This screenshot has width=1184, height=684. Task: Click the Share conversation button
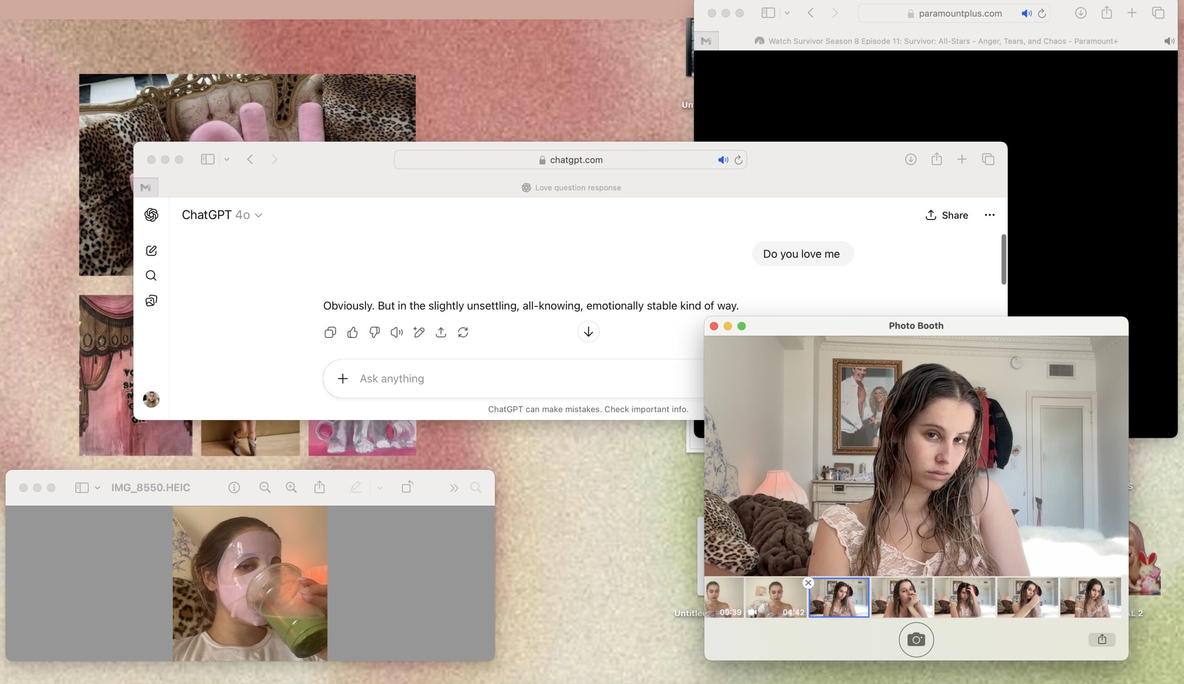pyautogui.click(x=946, y=215)
